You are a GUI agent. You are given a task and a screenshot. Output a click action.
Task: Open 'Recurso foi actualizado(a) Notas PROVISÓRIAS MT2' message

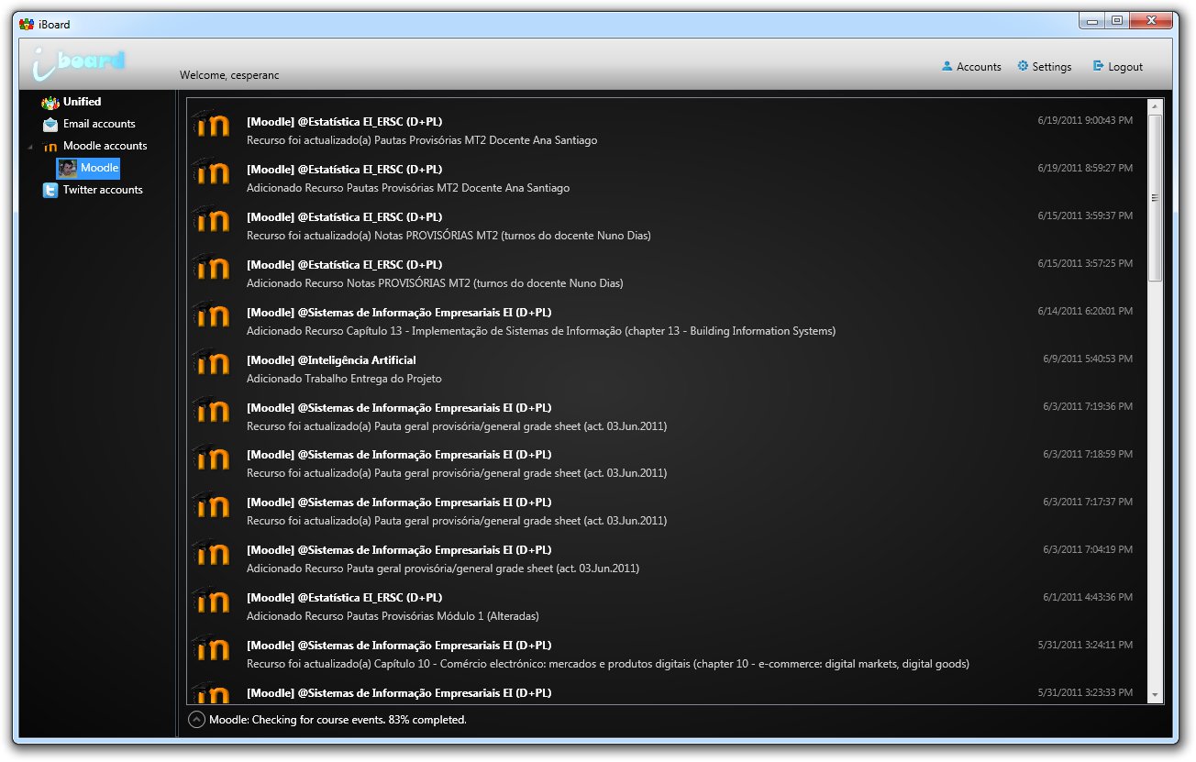(x=448, y=236)
